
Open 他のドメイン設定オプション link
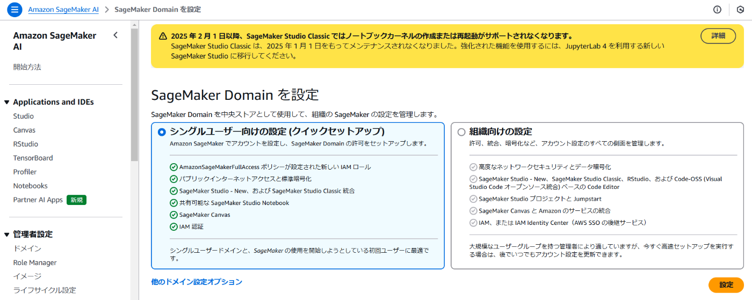click(x=197, y=282)
